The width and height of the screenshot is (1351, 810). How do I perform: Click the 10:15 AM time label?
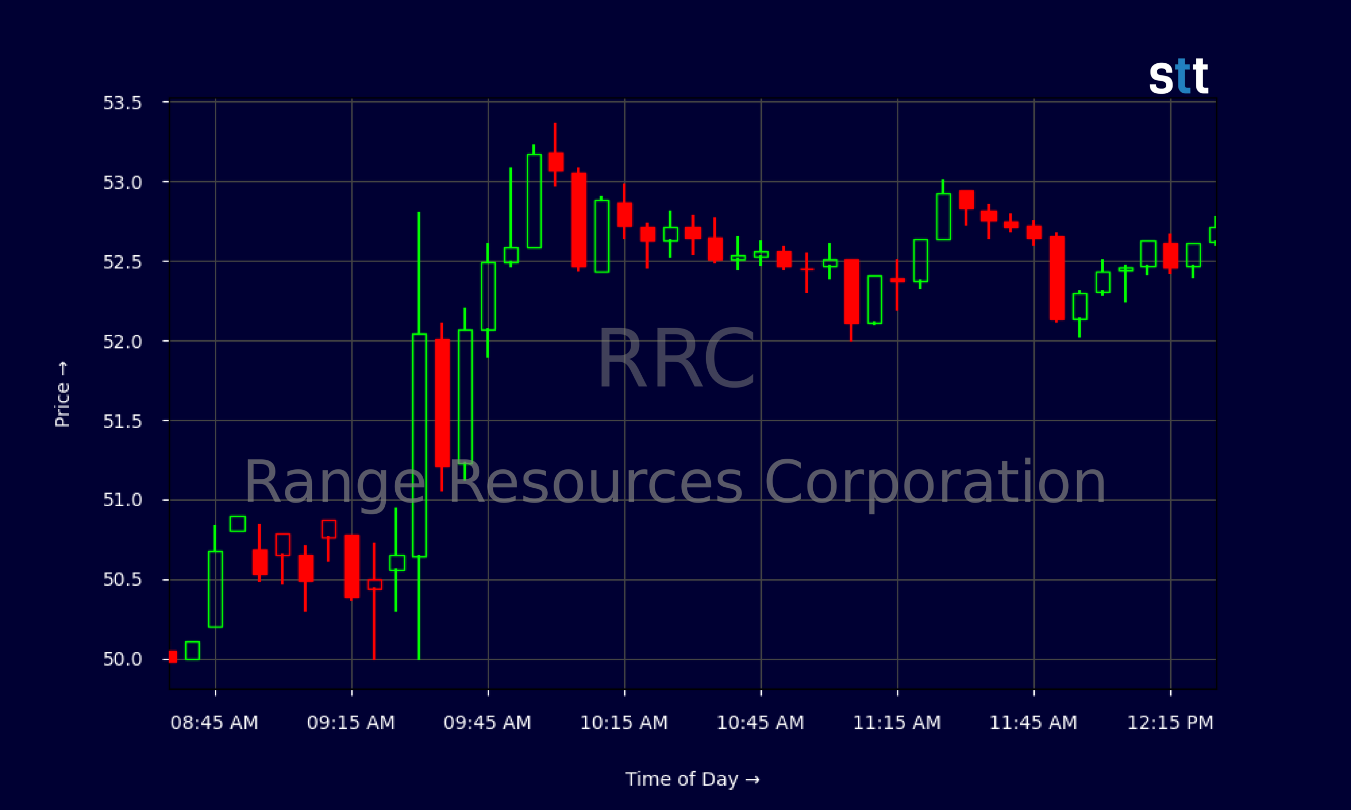point(624,722)
